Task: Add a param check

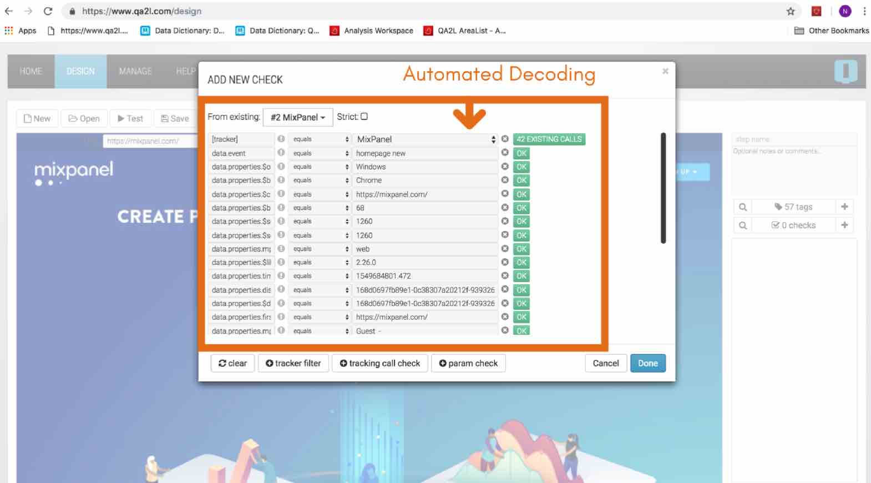Action: pos(468,363)
